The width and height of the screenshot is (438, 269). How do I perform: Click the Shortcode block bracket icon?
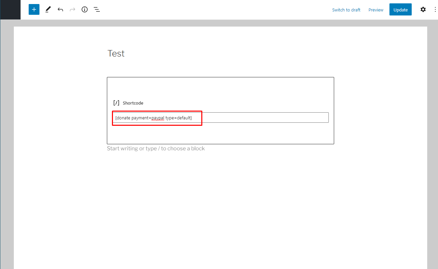(116, 103)
